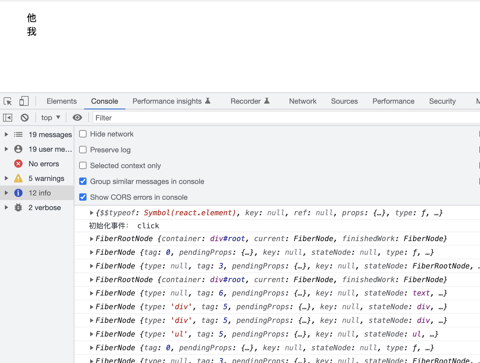The height and width of the screenshot is (363, 480).
Task: Click the Recorder flask icon
Action: 267,101
